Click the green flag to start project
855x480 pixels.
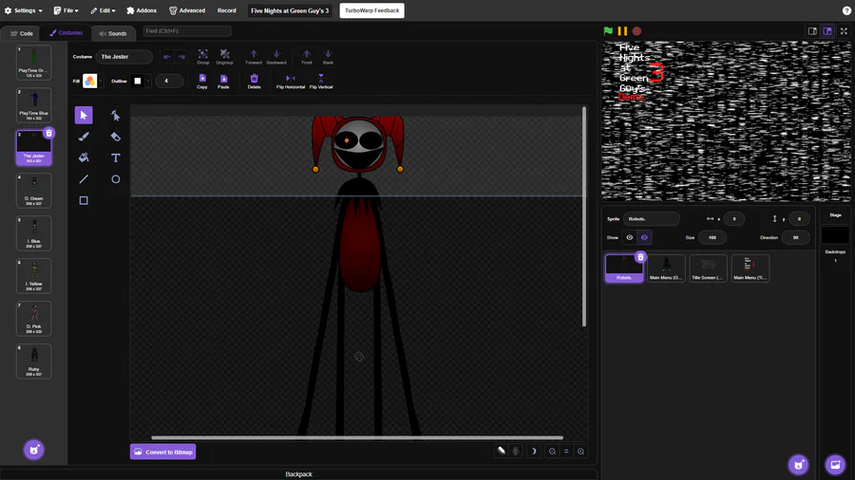pyautogui.click(x=609, y=31)
